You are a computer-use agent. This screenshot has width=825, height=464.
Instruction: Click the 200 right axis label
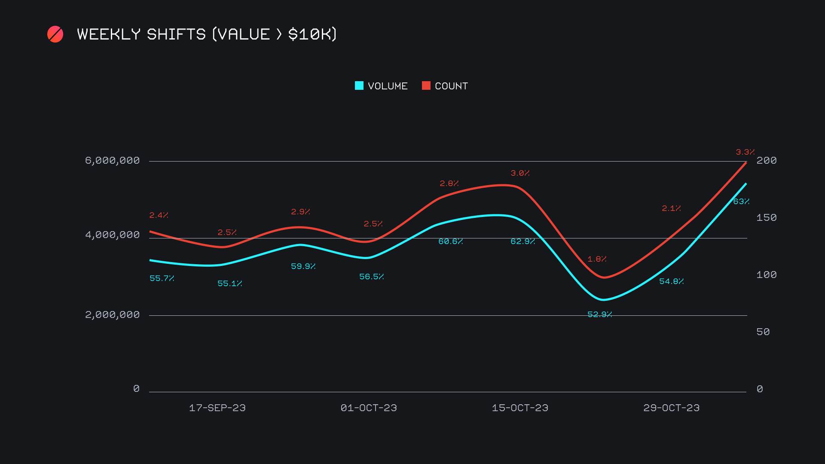767,161
